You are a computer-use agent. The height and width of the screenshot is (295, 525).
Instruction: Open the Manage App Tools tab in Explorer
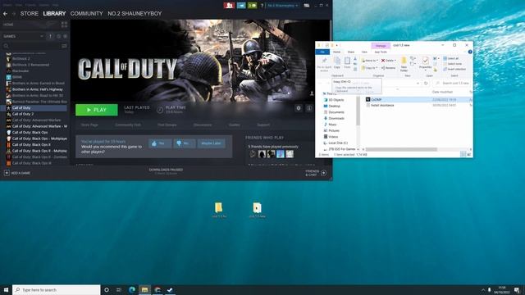click(381, 52)
